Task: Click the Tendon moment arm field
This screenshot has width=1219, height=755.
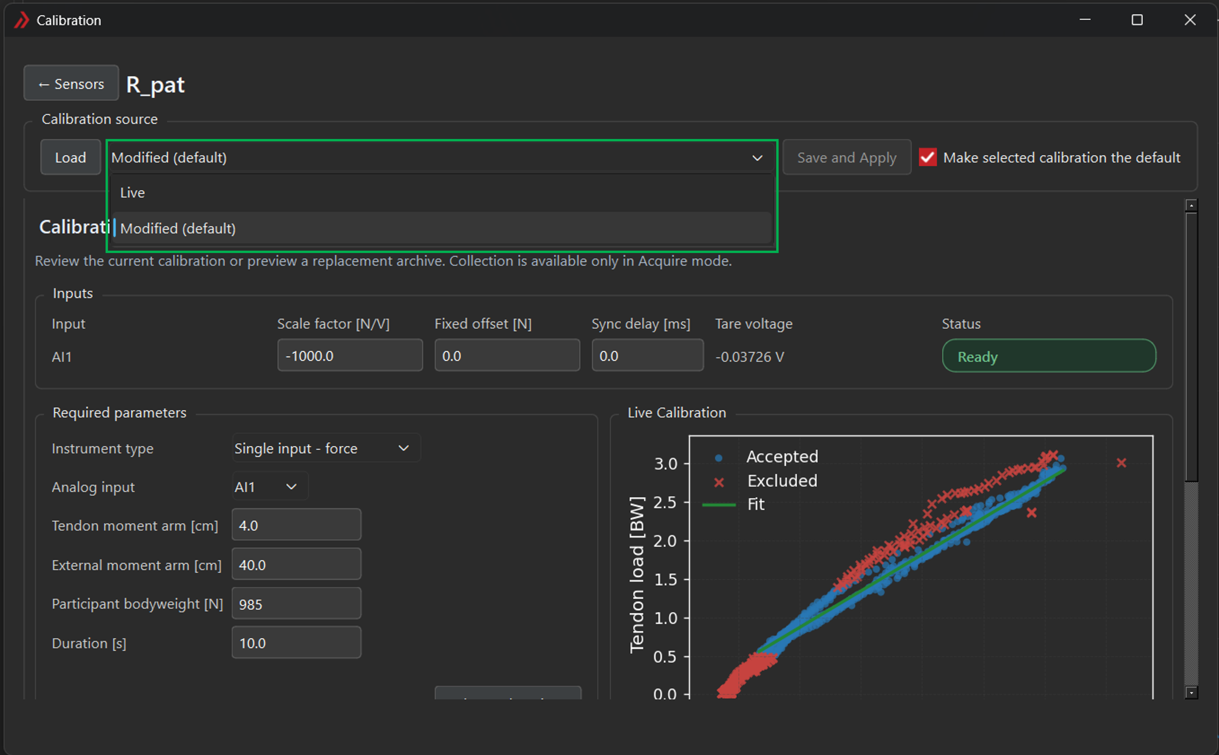Action: coord(296,525)
